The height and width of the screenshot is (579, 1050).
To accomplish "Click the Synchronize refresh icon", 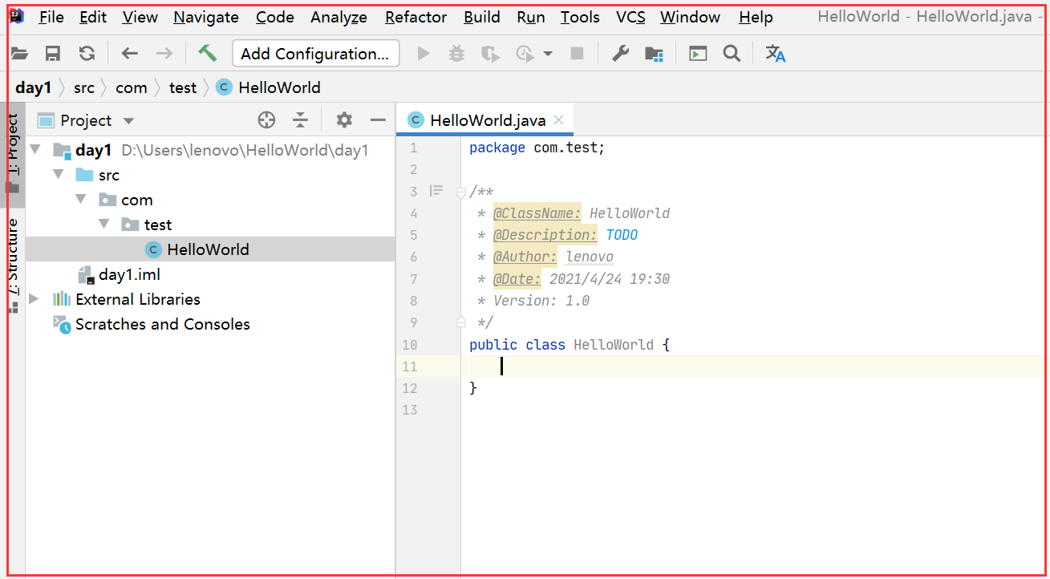I will [87, 54].
